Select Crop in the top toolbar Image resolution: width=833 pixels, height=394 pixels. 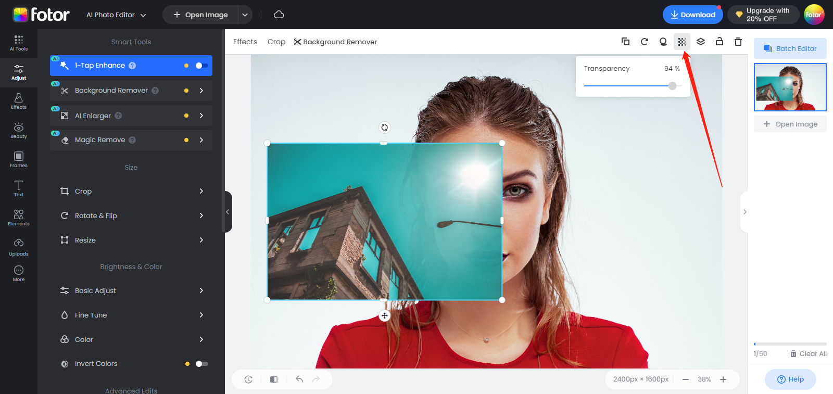point(276,42)
